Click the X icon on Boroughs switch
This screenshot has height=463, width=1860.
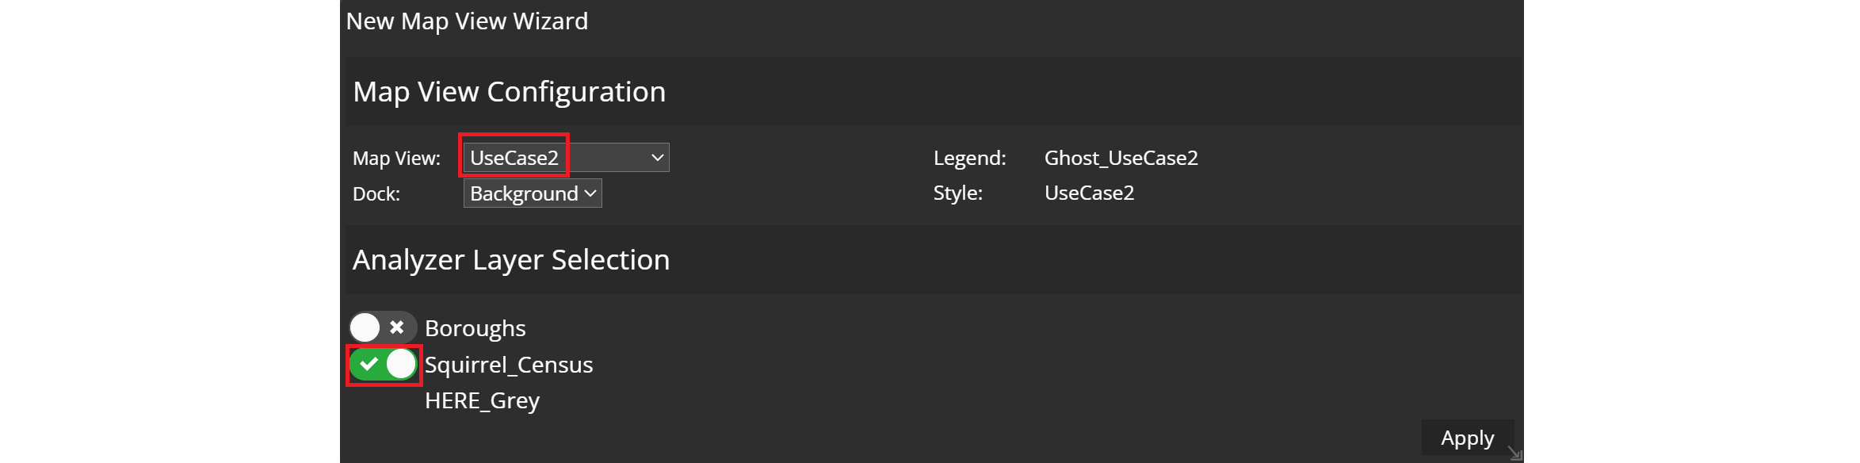pos(397,327)
